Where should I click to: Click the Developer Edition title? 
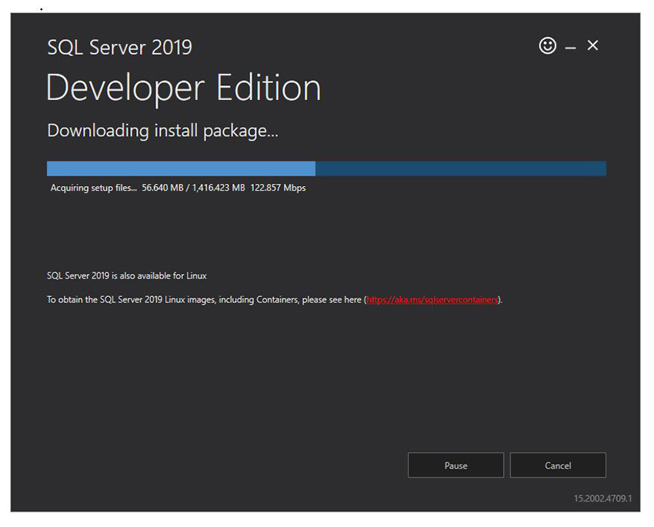(184, 88)
